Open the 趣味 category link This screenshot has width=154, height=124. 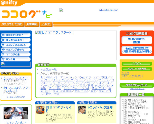[49, 94]
